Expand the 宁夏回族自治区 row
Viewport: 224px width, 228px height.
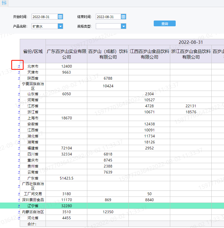click(19, 86)
